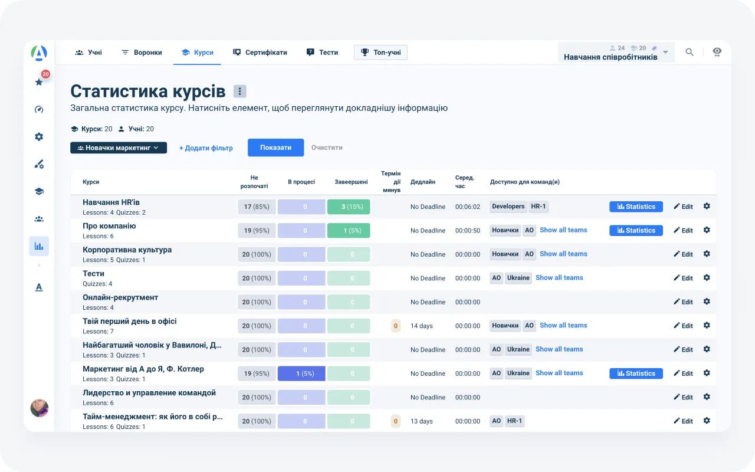Screen dimensions: 755x472
Task: Open the Топ-учні tab
Action: click(380, 52)
